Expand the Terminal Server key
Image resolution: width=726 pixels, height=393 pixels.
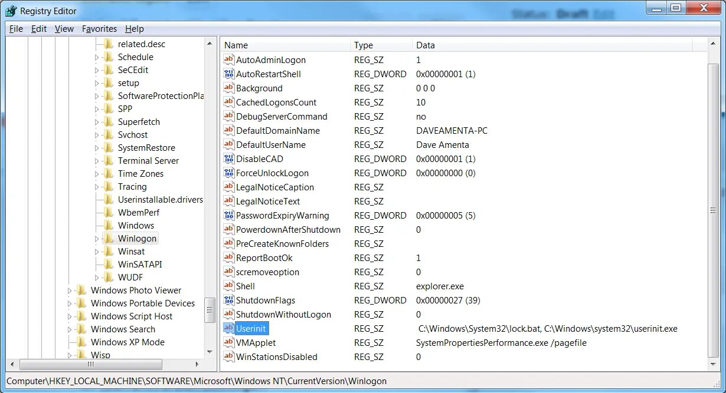97,161
